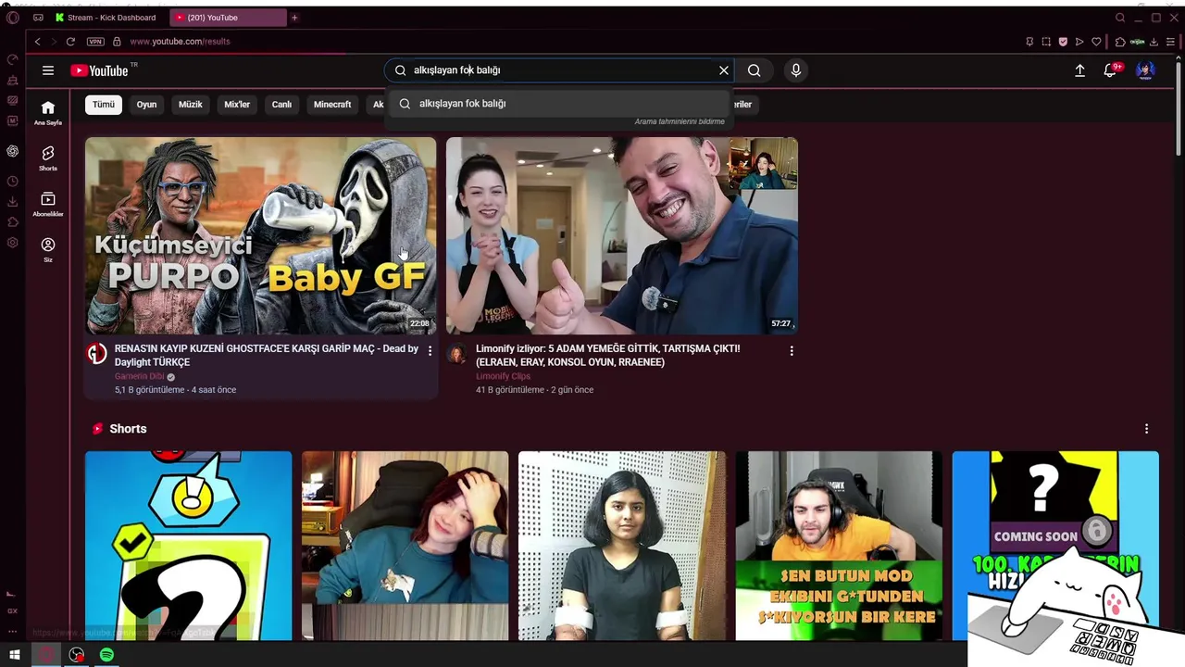Toggle the VPN badge in the address bar
Image resolution: width=1185 pixels, height=667 pixels.
(95, 42)
